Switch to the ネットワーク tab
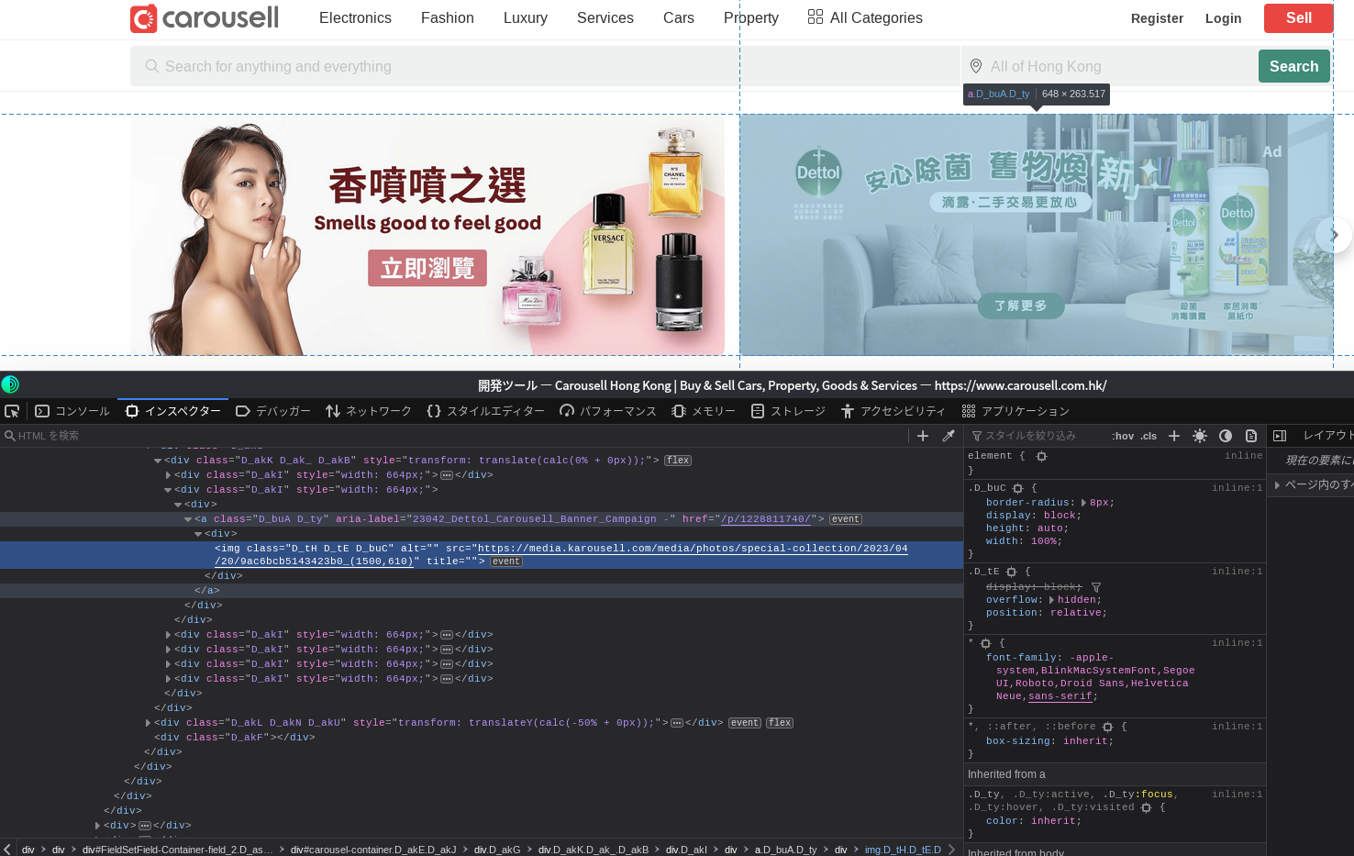The image size is (1354, 856). click(368, 411)
